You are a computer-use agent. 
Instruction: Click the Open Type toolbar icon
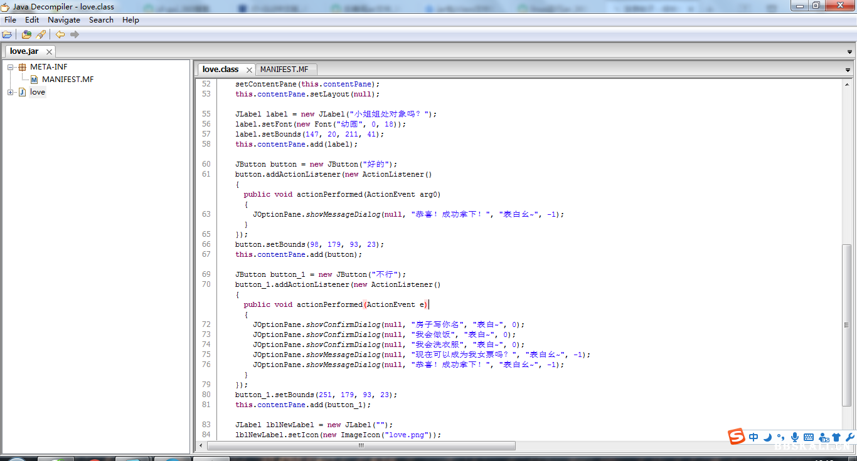point(26,34)
